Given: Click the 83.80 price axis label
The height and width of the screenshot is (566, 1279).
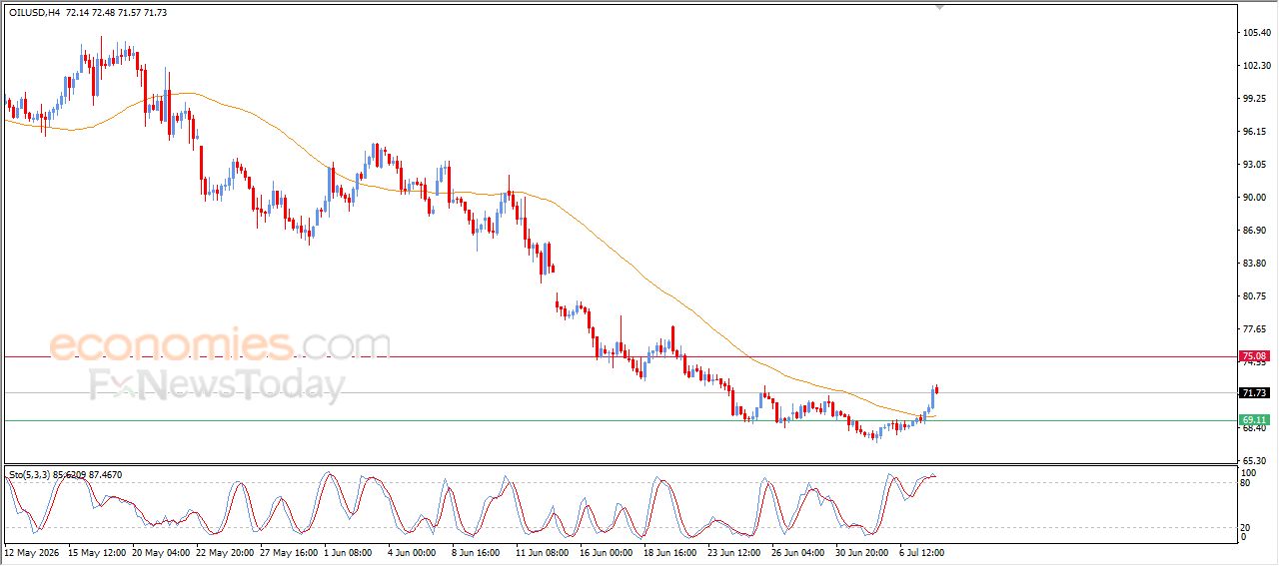Looking at the screenshot, I should point(1254,264).
